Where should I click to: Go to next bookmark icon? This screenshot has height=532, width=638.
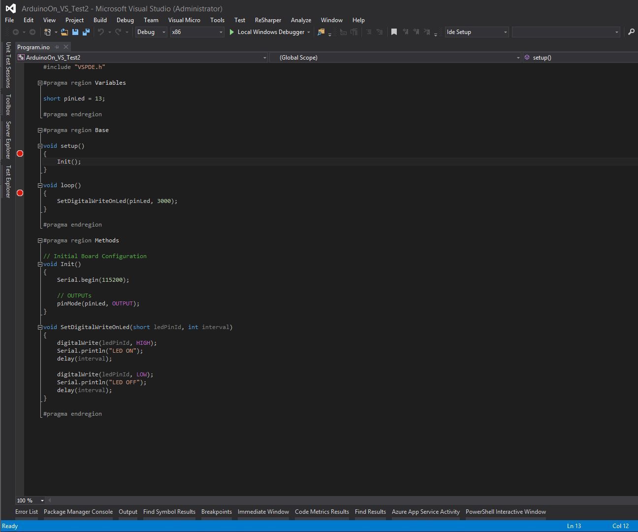[x=416, y=32]
